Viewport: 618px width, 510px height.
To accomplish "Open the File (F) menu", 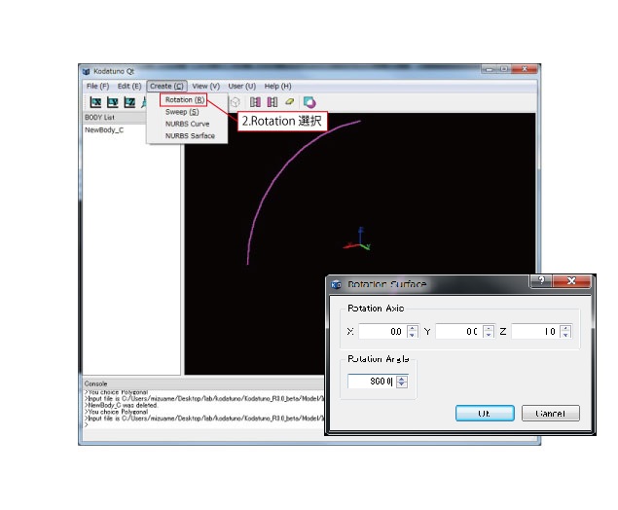I will coord(97,87).
